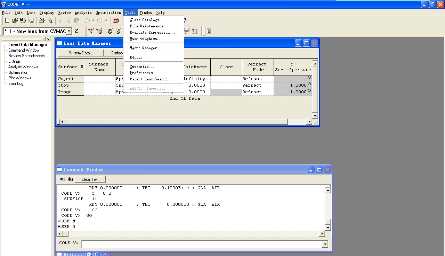
Task: Open the lens selection dropdown list
Action: pyautogui.click(x=69, y=31)
